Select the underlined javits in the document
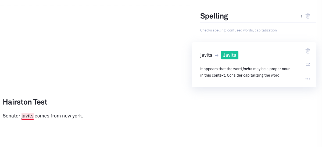This screenshot has width=322, height=147. pos(27,116)
